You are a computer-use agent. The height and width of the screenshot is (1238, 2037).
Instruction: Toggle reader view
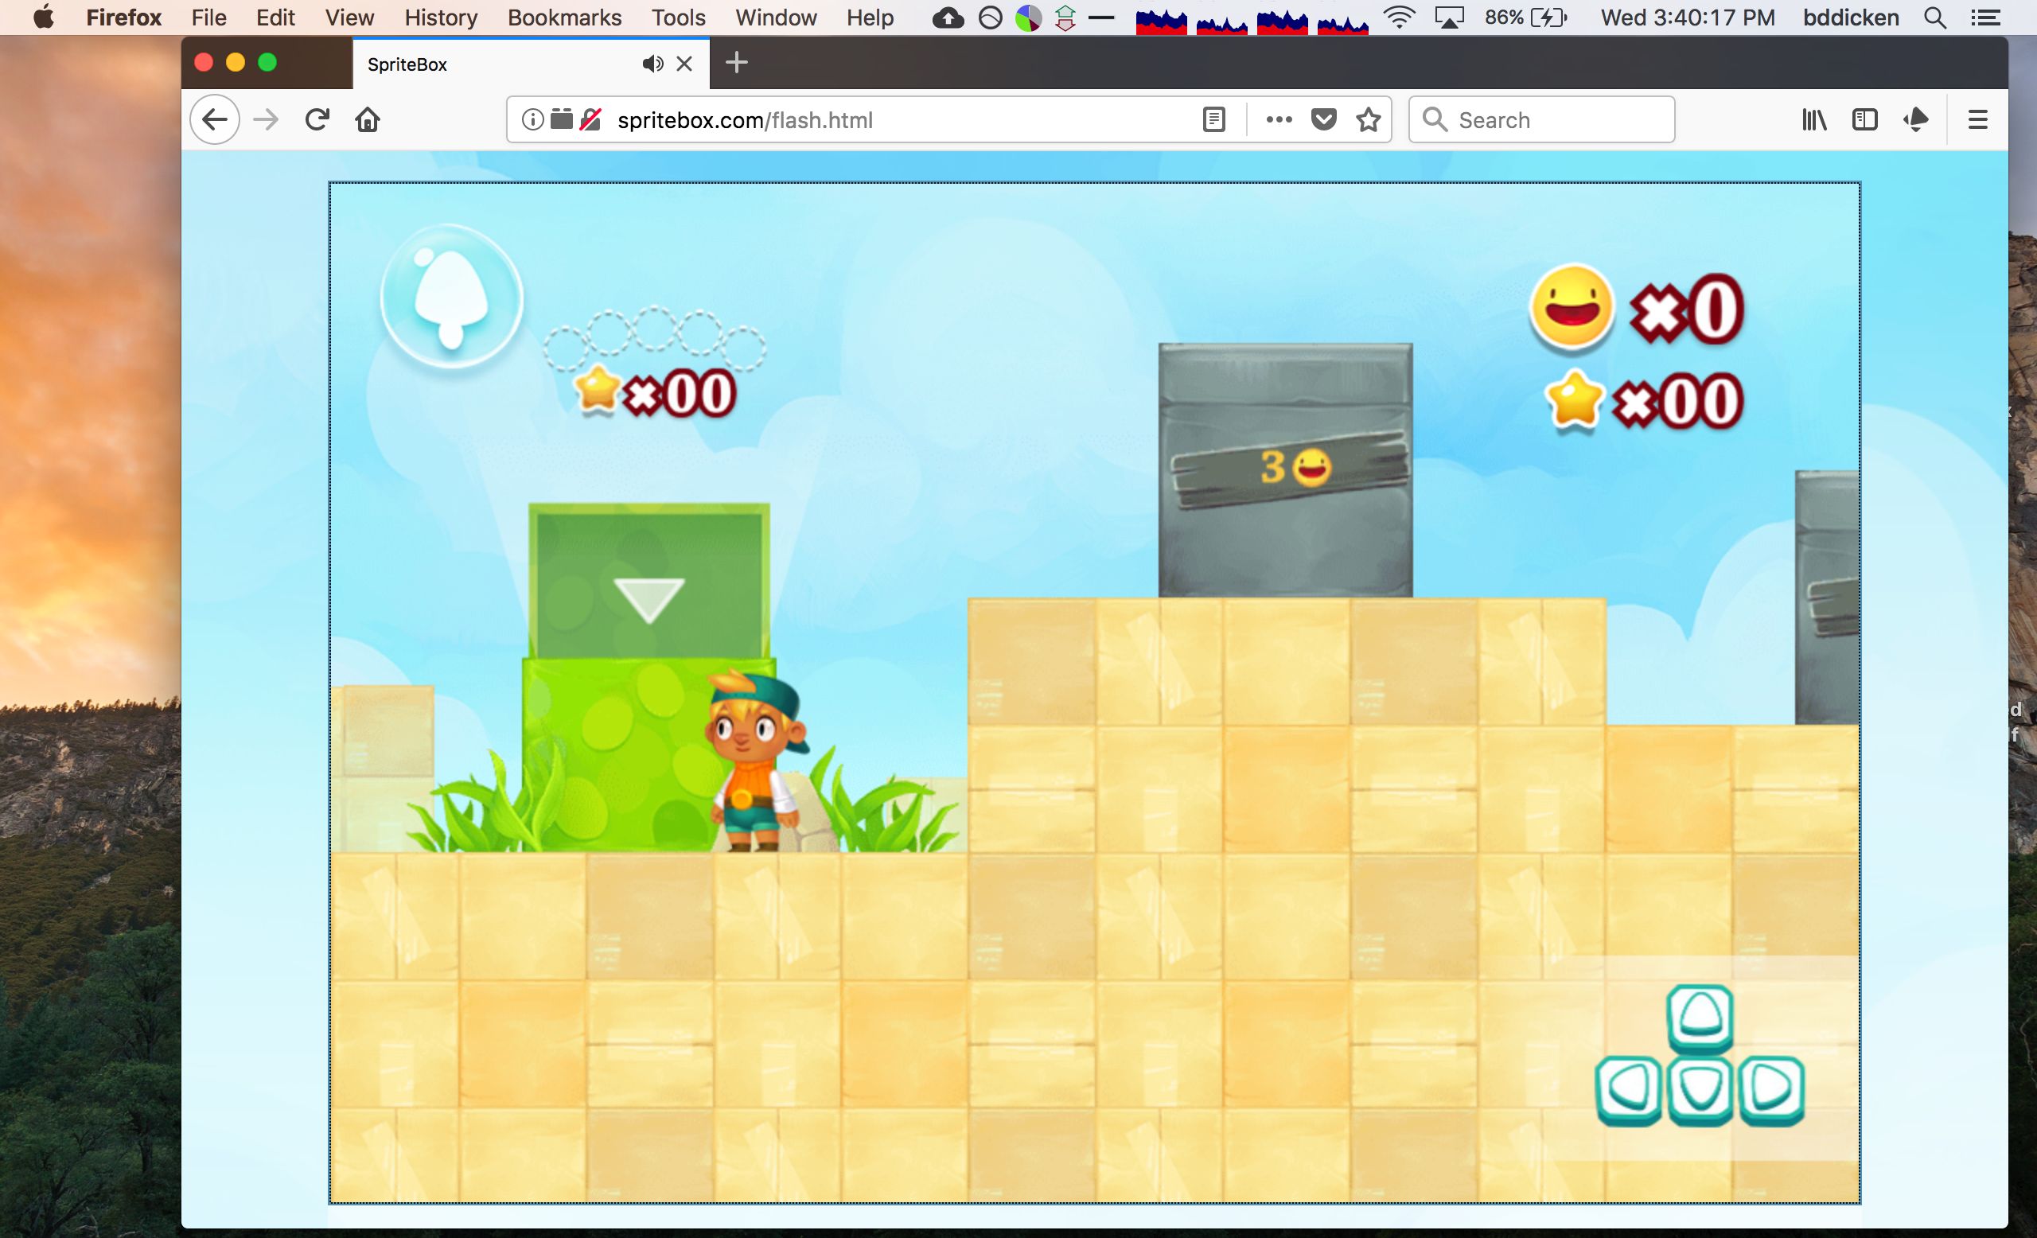pyautogui.click(x=1213, y=120)
